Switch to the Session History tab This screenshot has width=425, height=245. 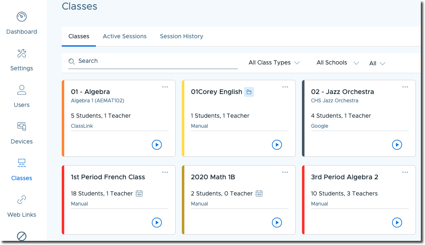tap(181, 36)
